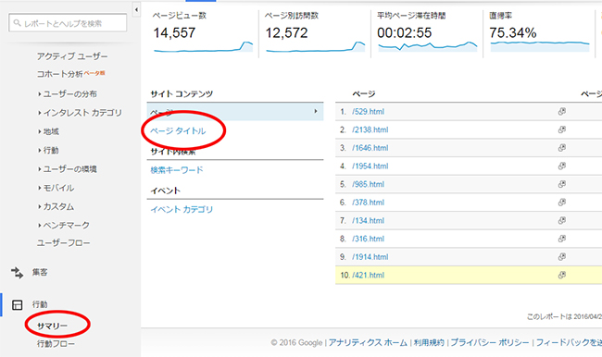Open 集客 section in sidebar
Screen dimensions: 602x357
pyautogui.click(x=40, y=272)
